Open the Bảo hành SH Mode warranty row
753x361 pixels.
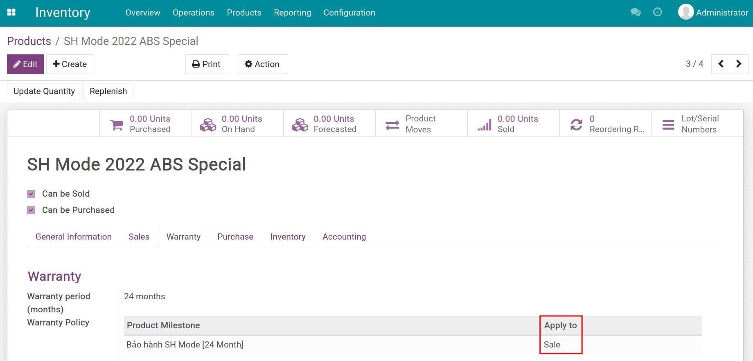point(185,345)
